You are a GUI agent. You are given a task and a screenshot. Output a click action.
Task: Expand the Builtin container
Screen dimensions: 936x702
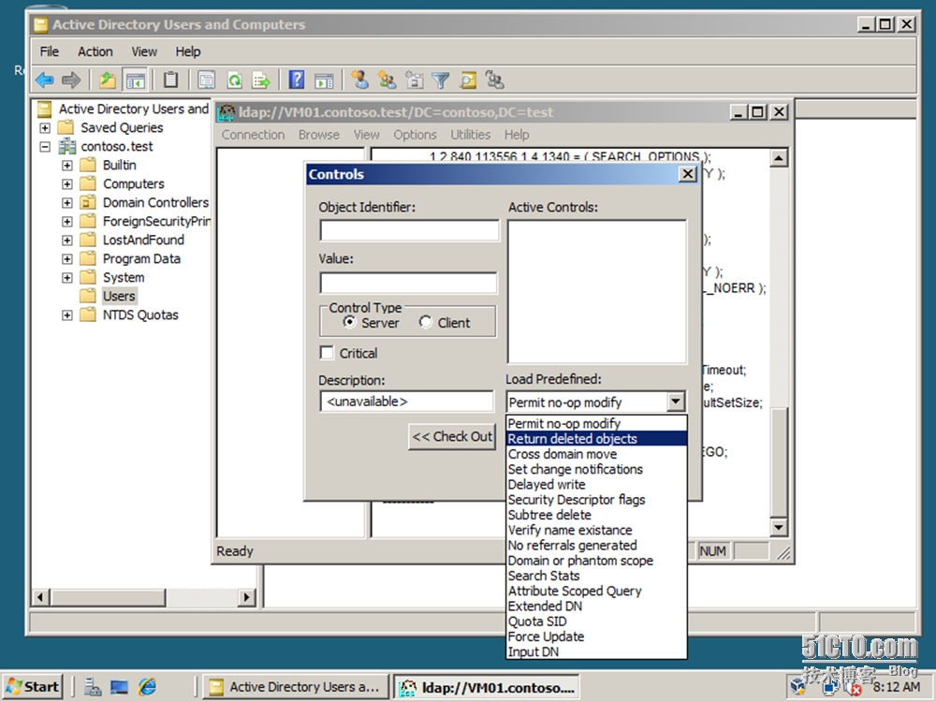pyautogui.click(x=66, y=166)
